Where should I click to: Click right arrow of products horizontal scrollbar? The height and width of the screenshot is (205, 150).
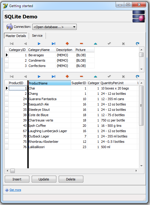click(x=136, y=171)
